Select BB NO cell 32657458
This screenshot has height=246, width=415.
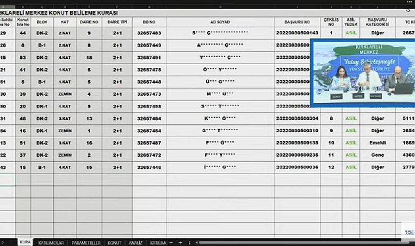(x=150, y=106)
